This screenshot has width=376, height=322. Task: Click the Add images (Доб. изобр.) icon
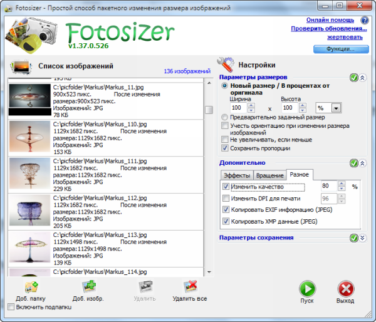(88, 287)
